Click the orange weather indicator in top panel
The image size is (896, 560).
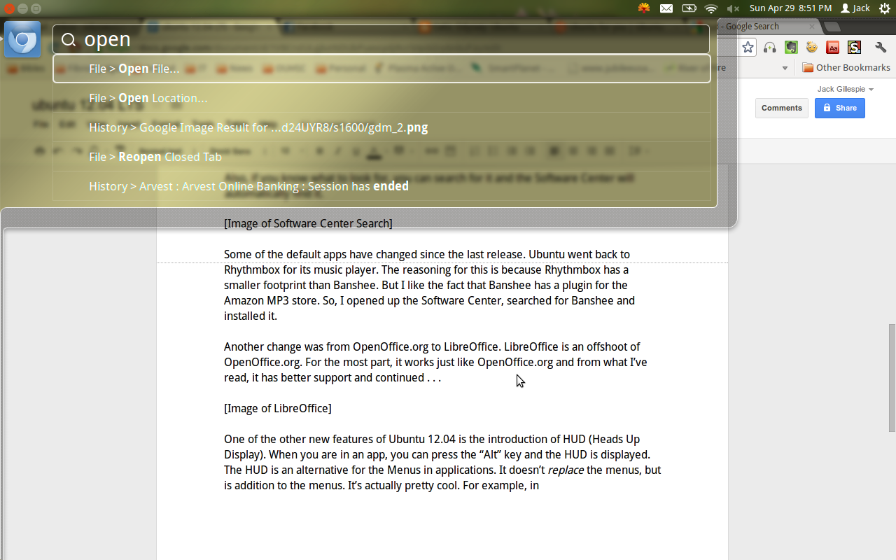tap(644, 8)
